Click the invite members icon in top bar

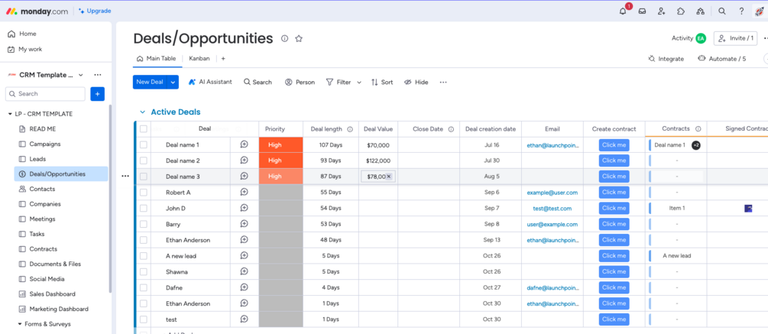point(661,11)
